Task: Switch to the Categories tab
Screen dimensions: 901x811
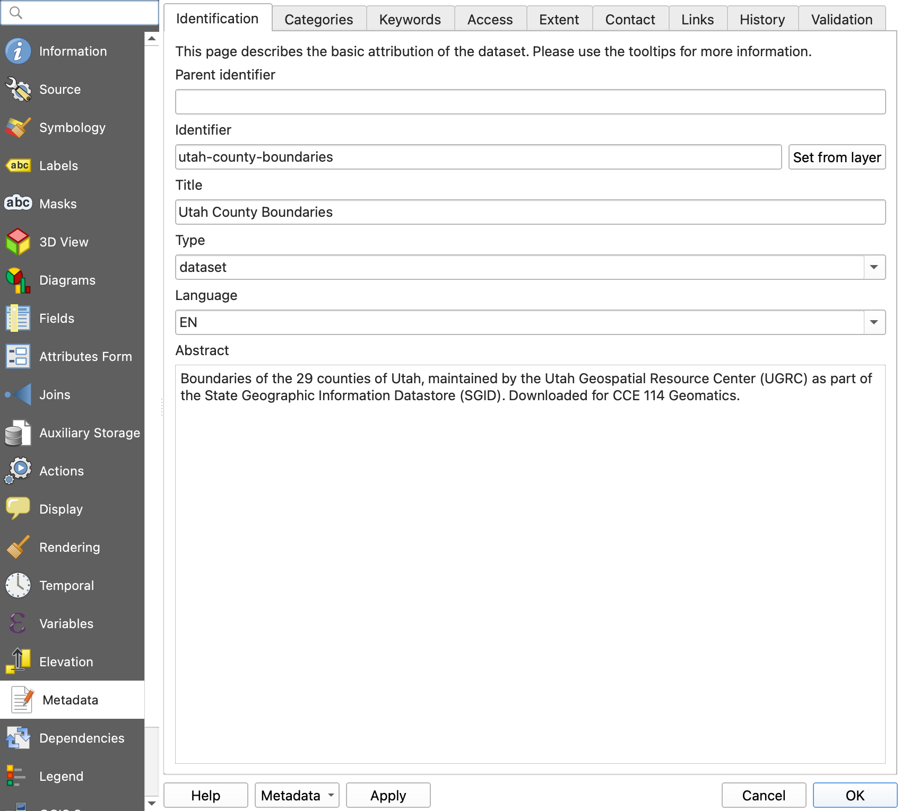Action: click(319, 20)
